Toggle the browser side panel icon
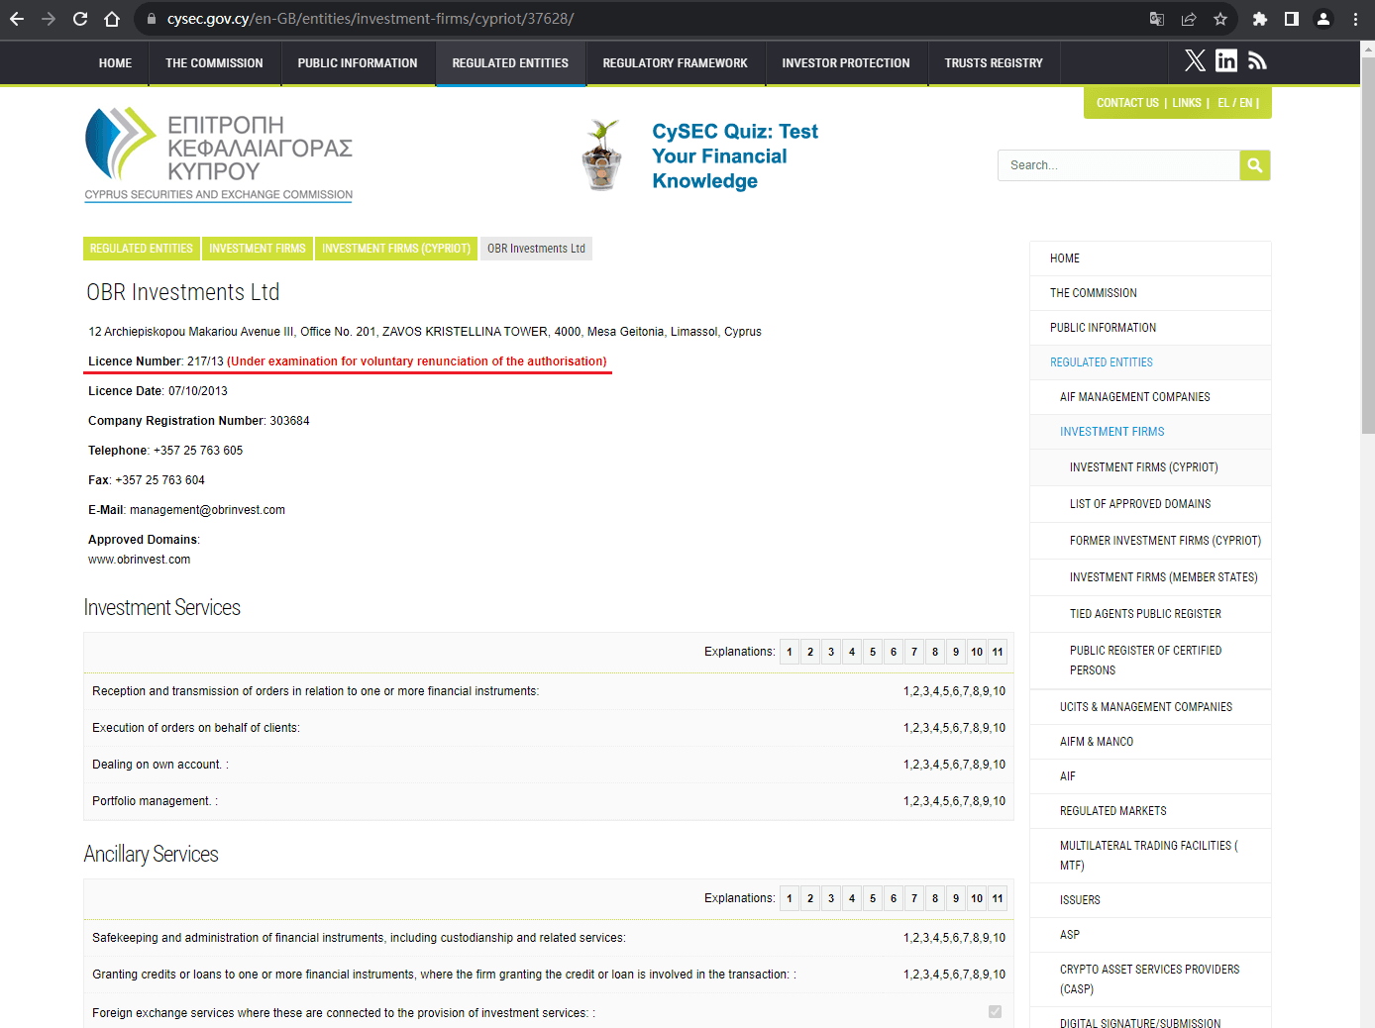The width and height of the screenshot is (1375, 1028). pos(1292,19)
